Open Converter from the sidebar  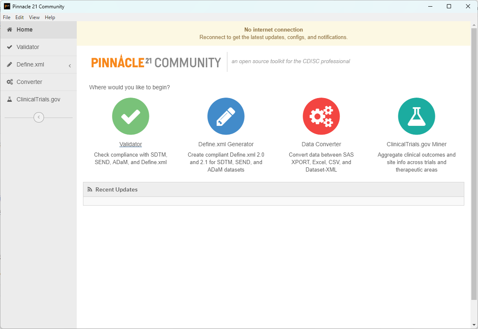(x=39, y=82)
